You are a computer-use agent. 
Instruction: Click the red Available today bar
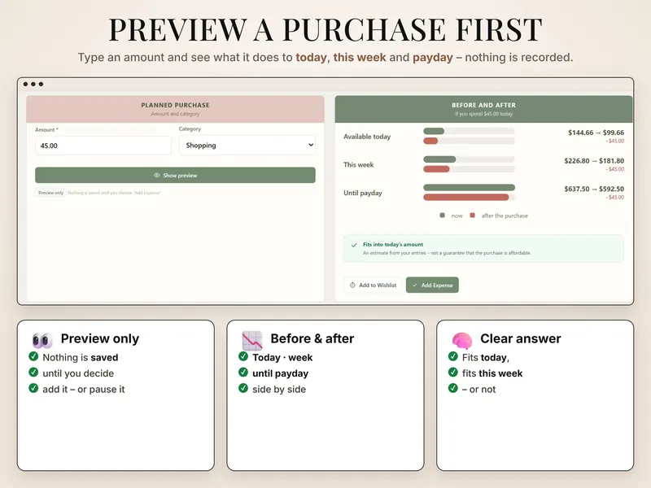click(430, 141)
